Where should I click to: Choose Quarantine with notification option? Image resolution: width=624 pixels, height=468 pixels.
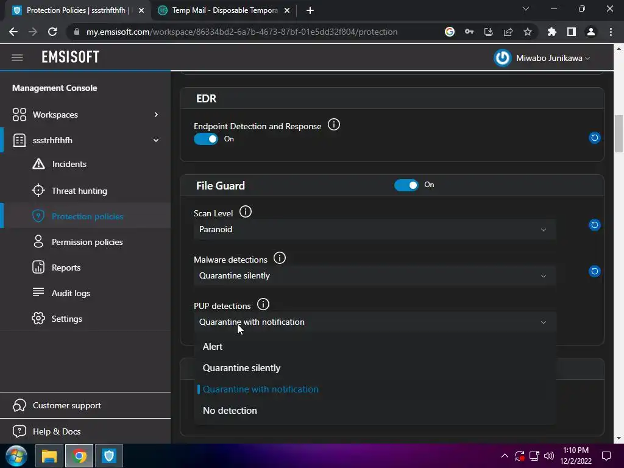point(375,389)
